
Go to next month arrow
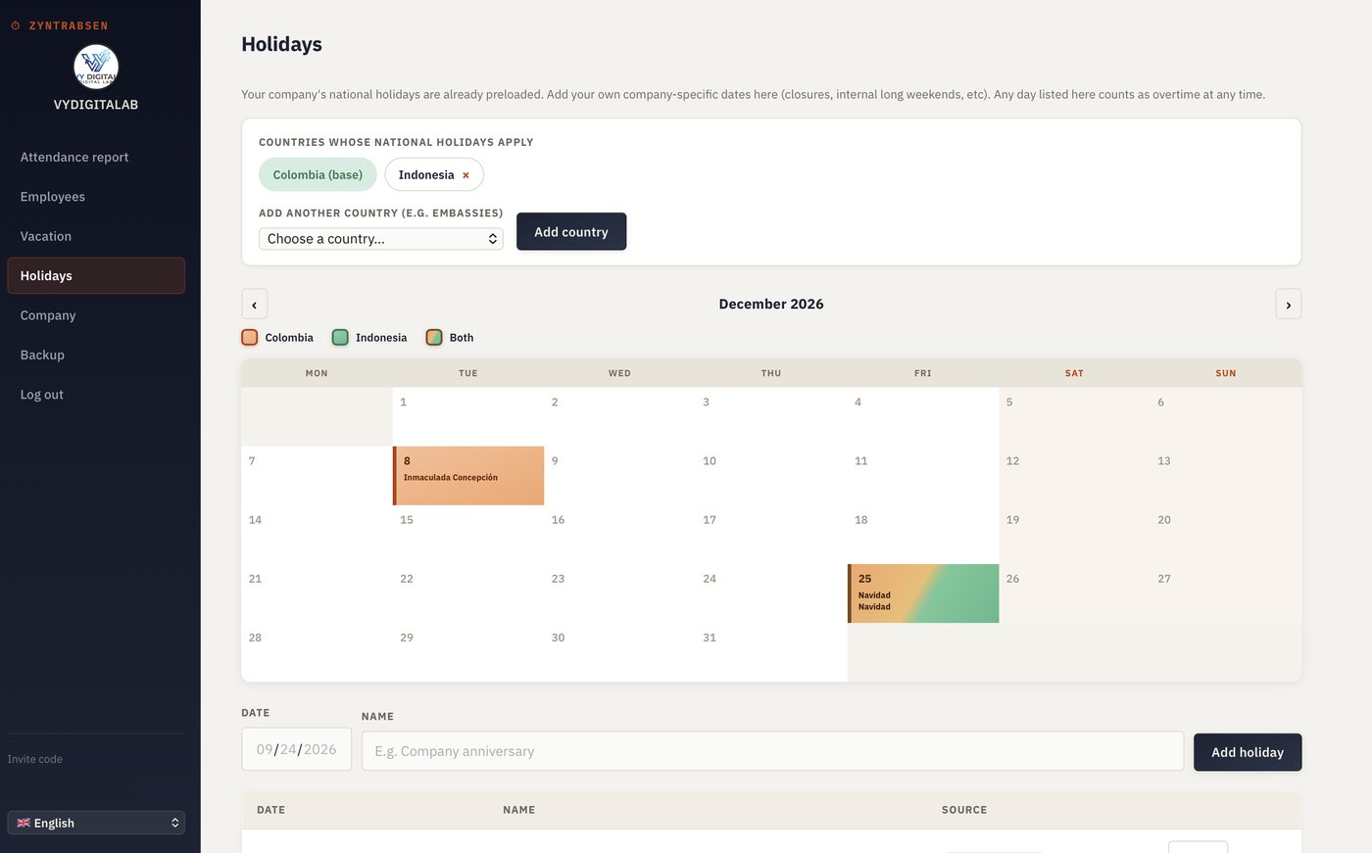pyautogui.click(x=1288, y=305)
